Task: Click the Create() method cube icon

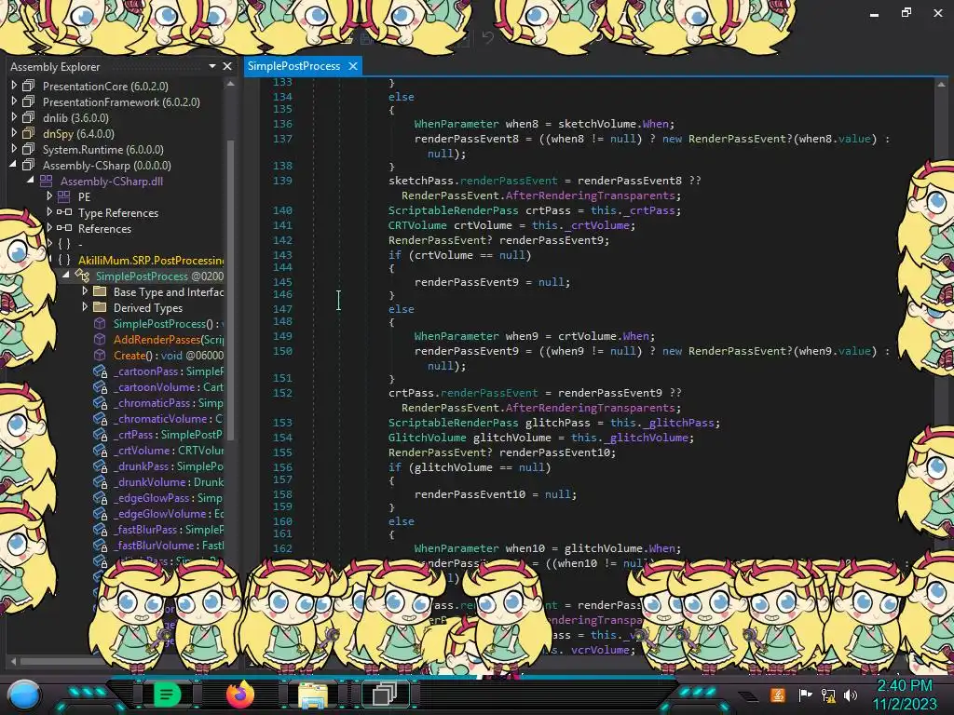Action: point(100,355)
